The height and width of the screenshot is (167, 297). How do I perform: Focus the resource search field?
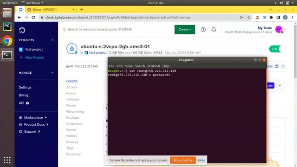pyautogui.click(x=100, y=30)
